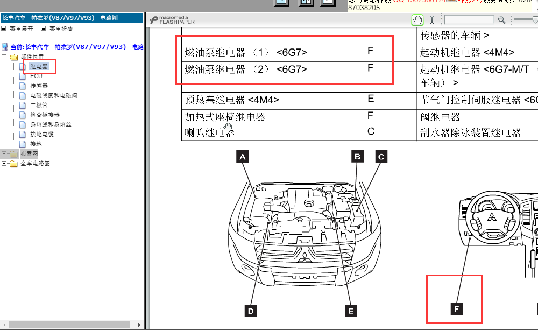The width and height of the screenshot is (538, 330).
Task: Open the 接地电缆 tree item
Action: coord(42,134)
